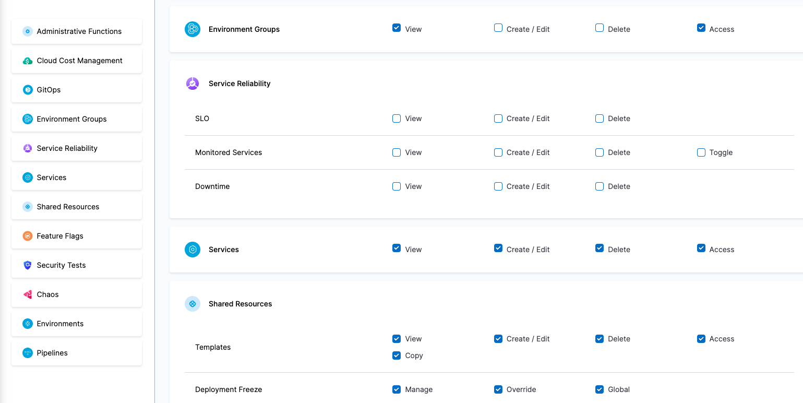
Task: Disable Global for Deployment Freeze
Action: click(x=600, y=389)
